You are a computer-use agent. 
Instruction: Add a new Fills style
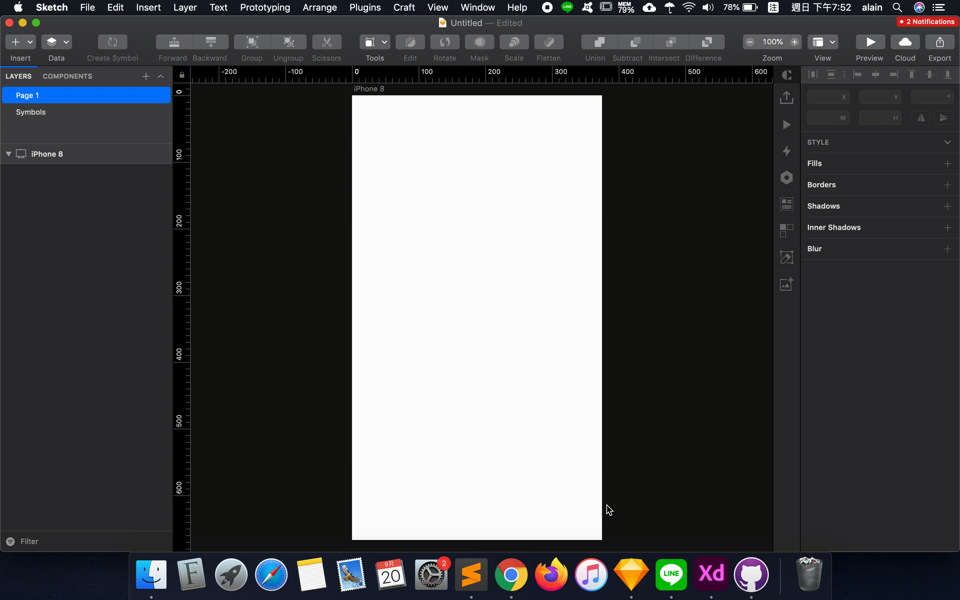click(x=947, y=163)
